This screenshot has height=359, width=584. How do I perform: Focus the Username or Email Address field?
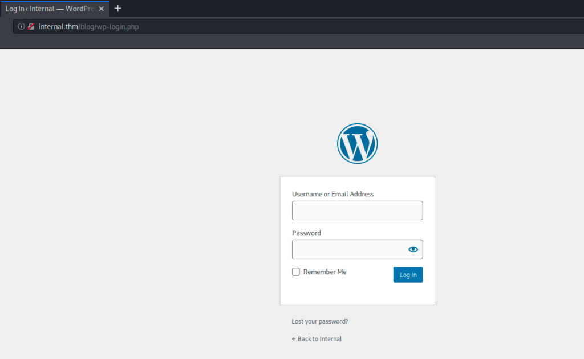(x=357, y=211)
